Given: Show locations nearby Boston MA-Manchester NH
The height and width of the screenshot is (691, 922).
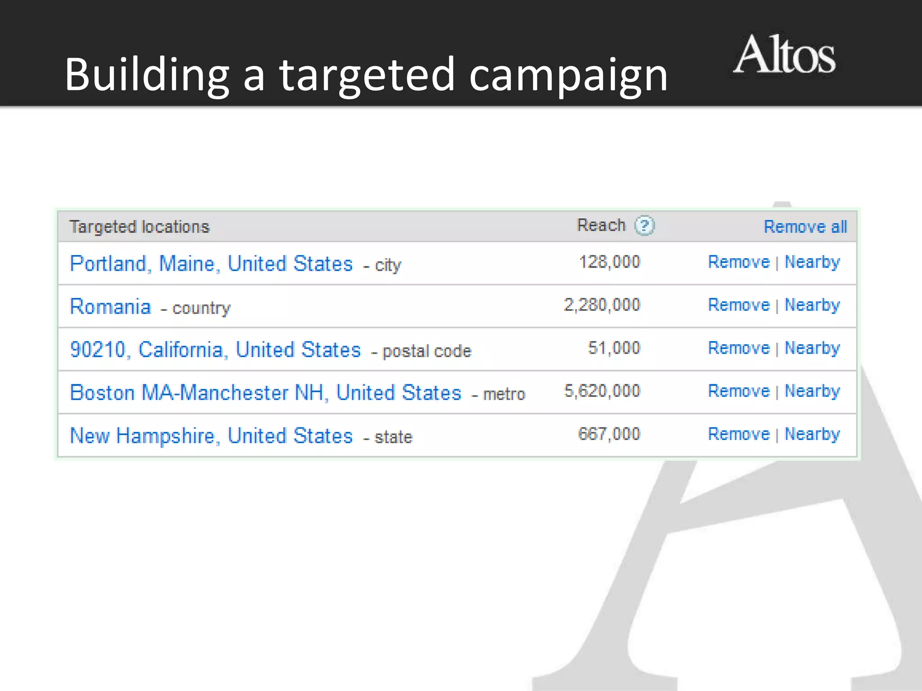Looking at the screenshot, I should tap(812, 392).
